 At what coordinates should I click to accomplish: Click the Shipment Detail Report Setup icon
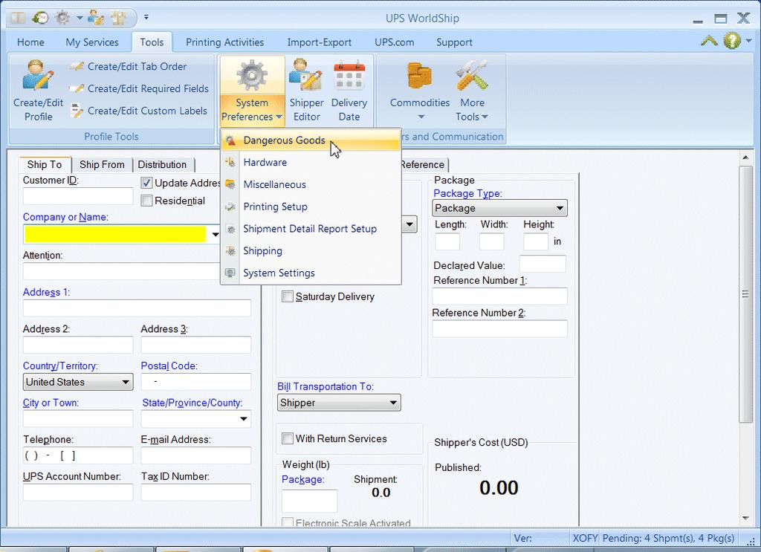(x=230, y=229)
